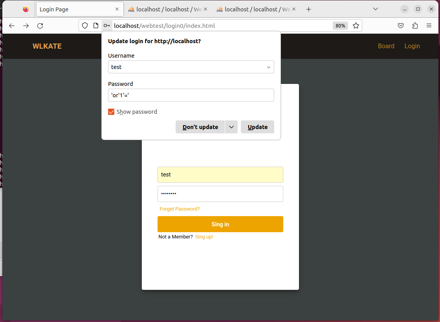Click the popup Password field
This screenshot has width=440, height=322.
(191, 95)
